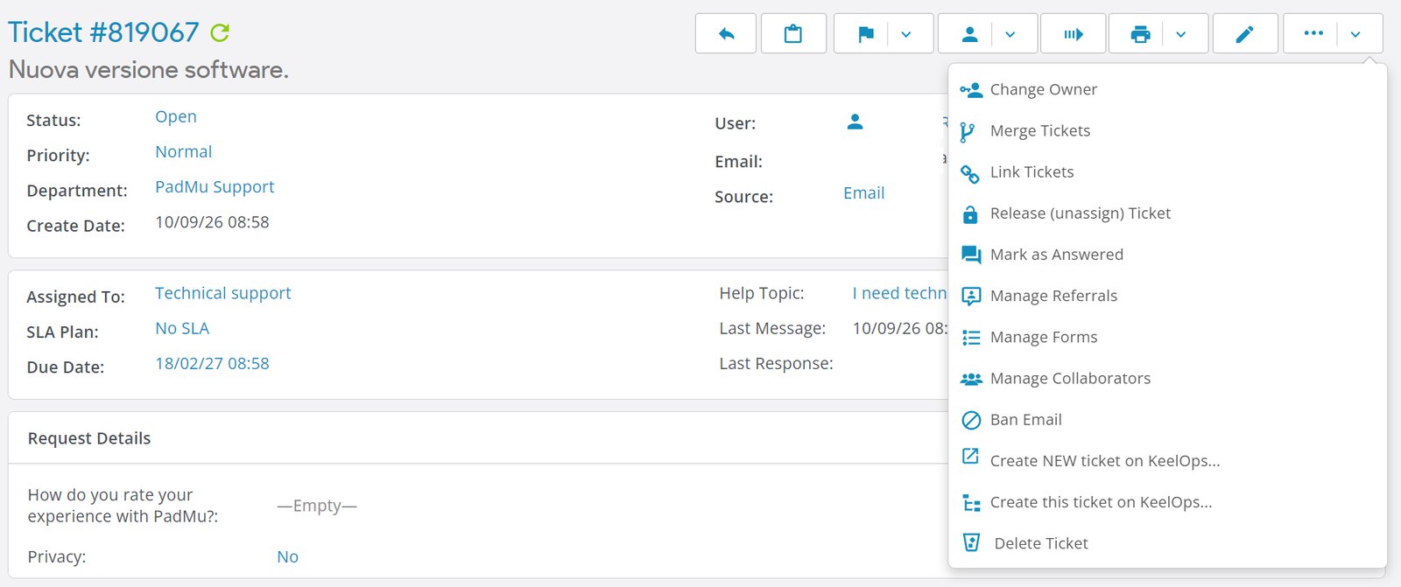Click the reply arrow toolbar button
Viewport: 1401px width, 587px height.
726,34
